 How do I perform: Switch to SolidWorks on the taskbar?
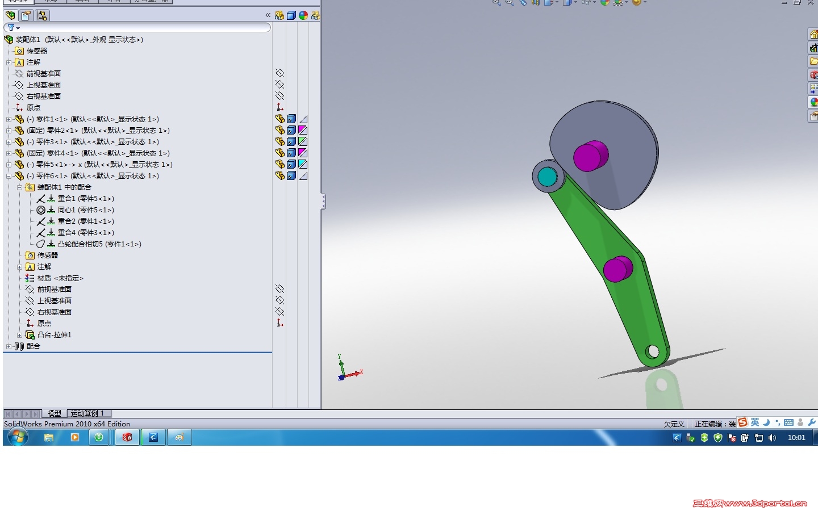pyautogui.click(x=127, y=437)
